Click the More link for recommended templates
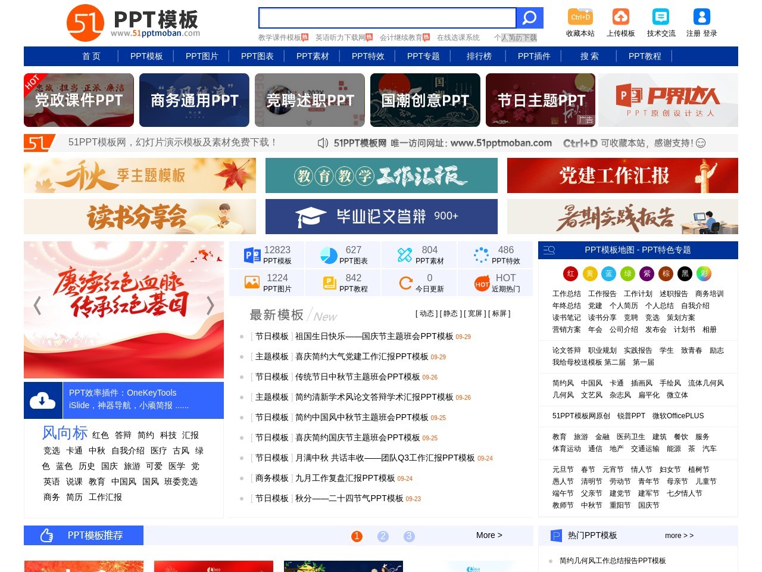 point(489,535)
